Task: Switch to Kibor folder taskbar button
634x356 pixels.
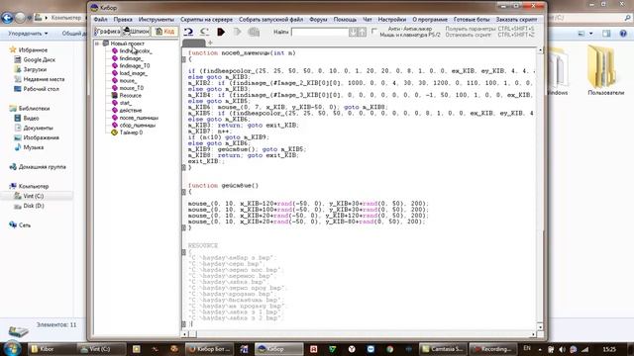Action: tap(51, 349)
